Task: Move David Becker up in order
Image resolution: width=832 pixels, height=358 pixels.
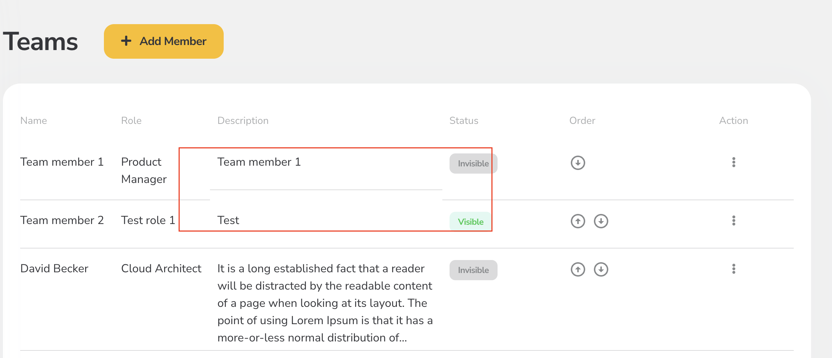Action: coord(578,269)
